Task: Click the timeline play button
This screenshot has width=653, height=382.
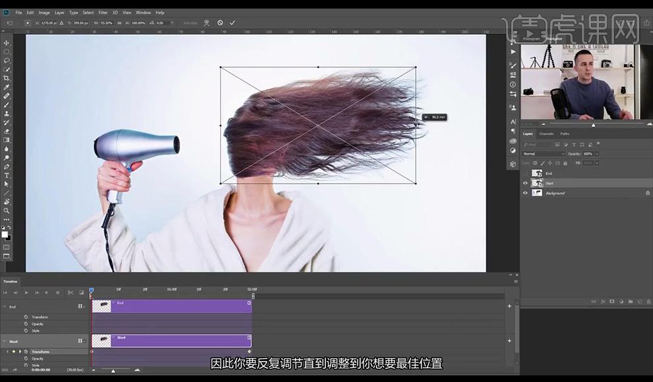Action: pyautogui.click(x=26, y=292)
